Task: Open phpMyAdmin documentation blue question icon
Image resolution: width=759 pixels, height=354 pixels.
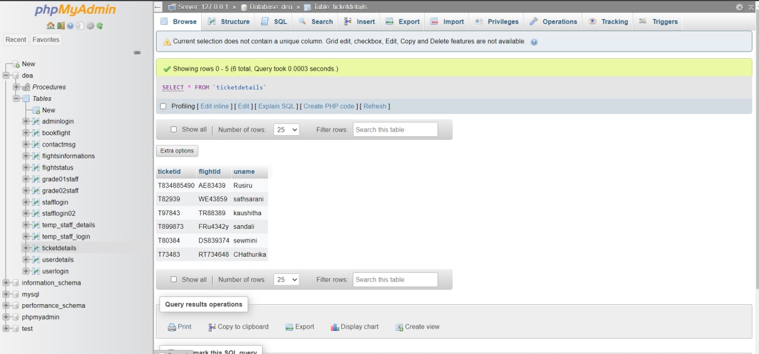Action: pos(71,25)
